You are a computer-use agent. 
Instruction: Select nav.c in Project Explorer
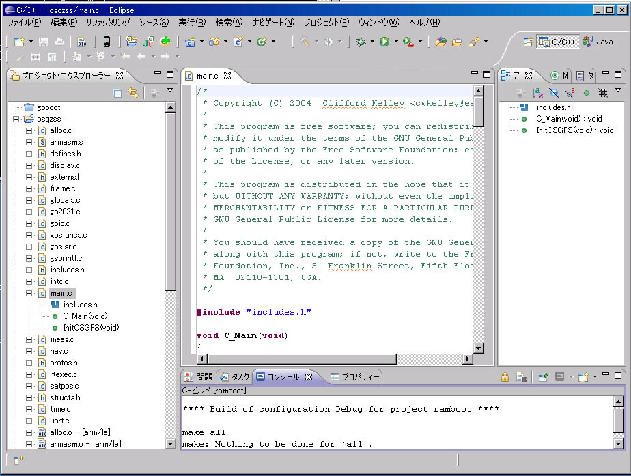point(60,351)
